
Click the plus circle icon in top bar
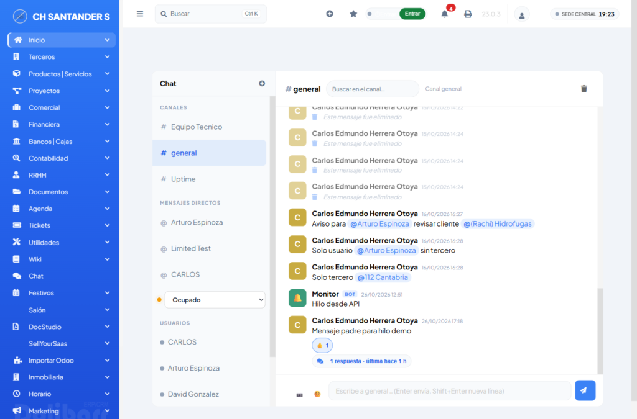(330, 14)
